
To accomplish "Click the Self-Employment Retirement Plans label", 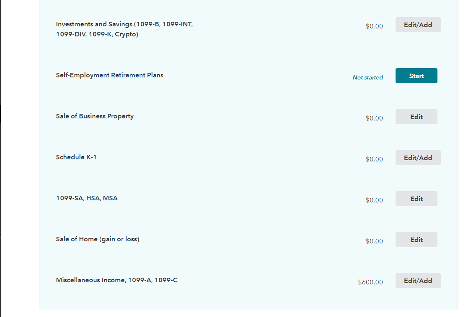I will coord(109,75).
